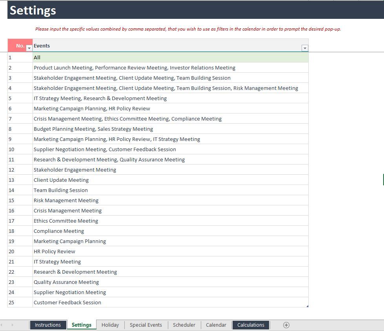Select the number 10 cell in No. column
This screenshot has height=331, width=384.
click(x=20, y=149)
